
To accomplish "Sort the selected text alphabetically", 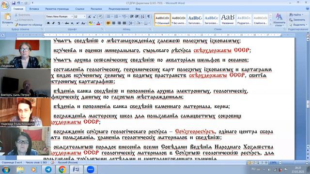I will pos(143,16).
